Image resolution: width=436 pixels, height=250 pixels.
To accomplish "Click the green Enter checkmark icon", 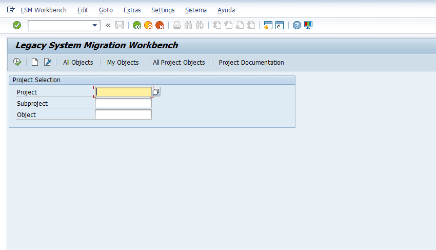I will 17,25.
